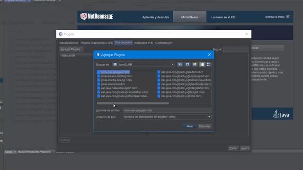
Task: Click file icon of jogldemosproject.nbm
Action: (x=159, y=80)
